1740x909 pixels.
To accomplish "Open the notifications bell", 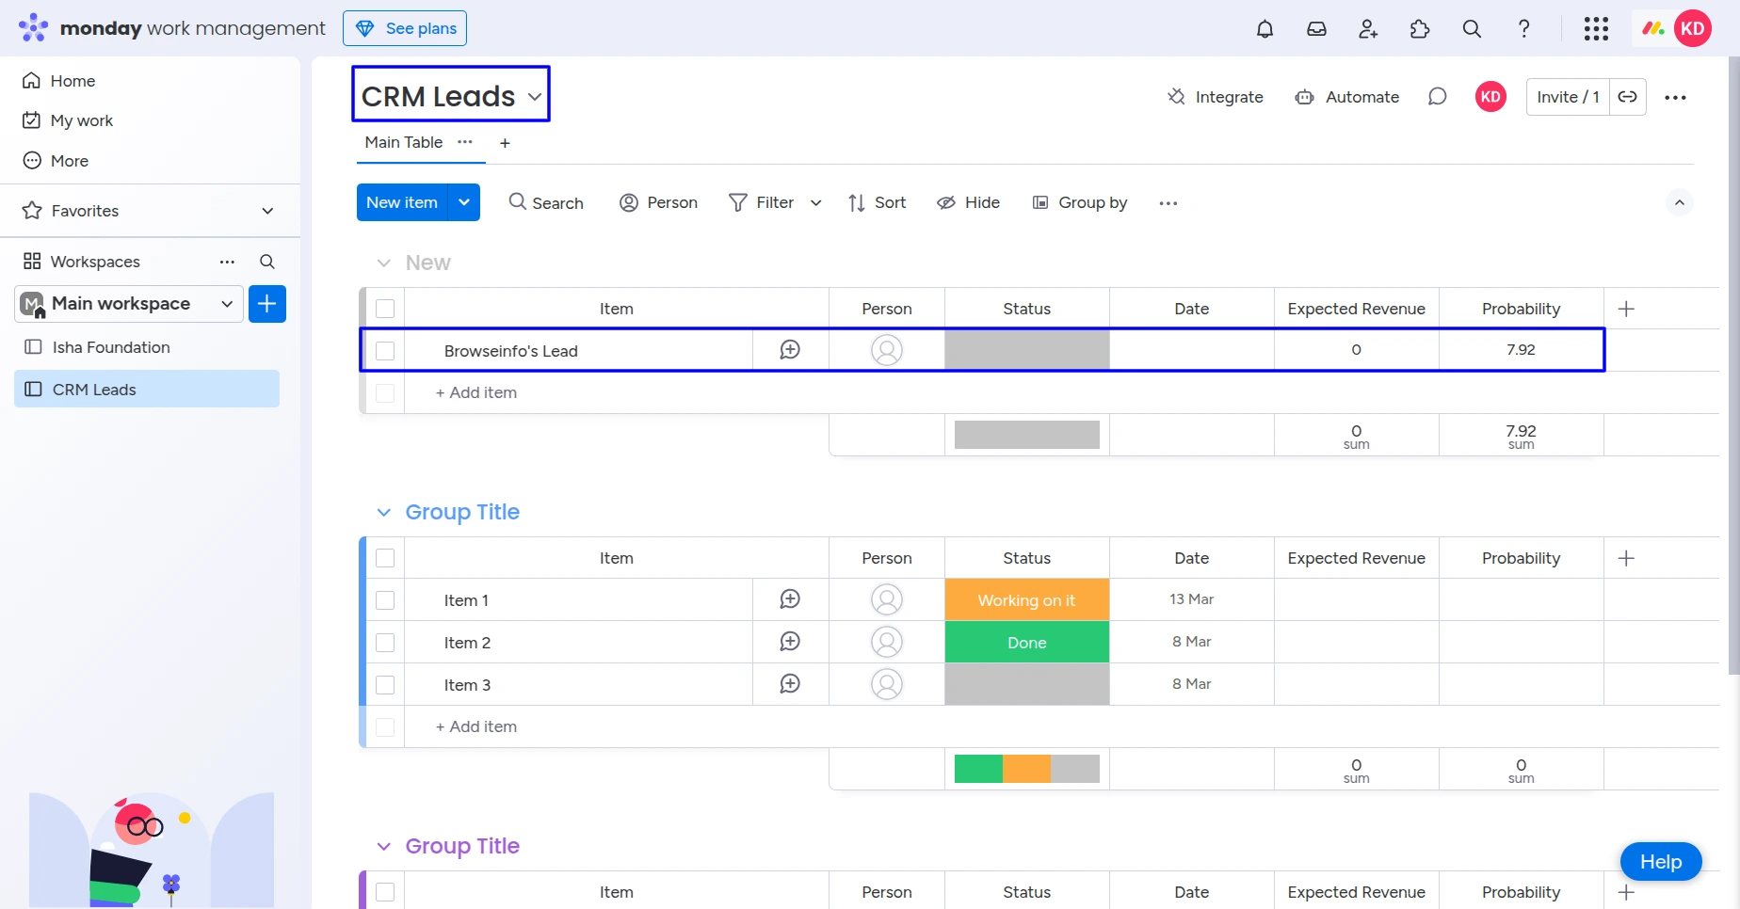I will (x=1265, y=29).
